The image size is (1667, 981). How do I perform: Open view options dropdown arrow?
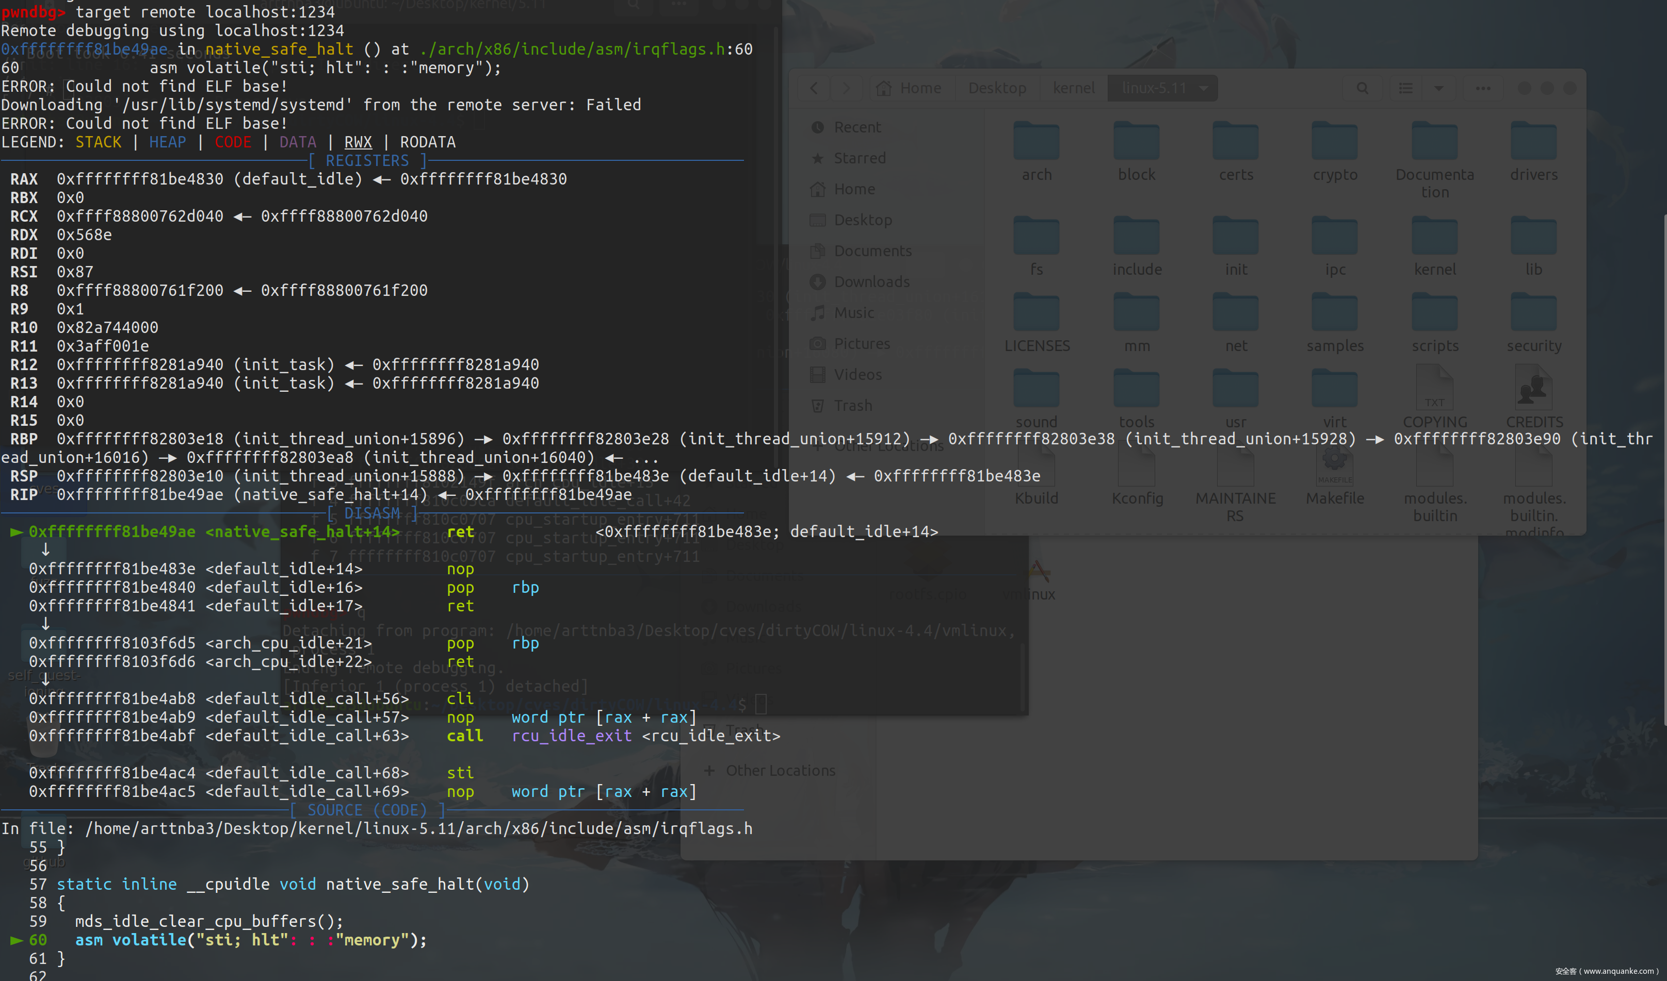(1439, 88)
